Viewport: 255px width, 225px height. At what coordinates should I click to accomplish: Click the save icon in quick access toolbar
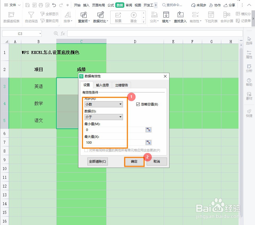(x=27, y=5)
